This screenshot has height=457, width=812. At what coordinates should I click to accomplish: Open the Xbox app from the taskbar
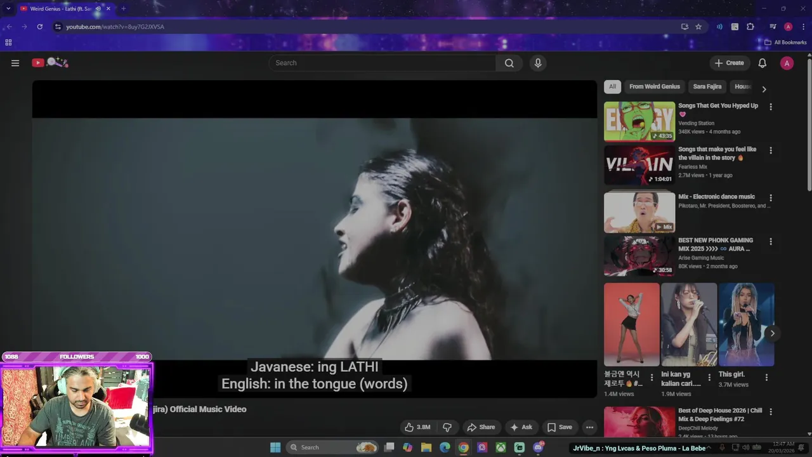(x=501, y=447)
